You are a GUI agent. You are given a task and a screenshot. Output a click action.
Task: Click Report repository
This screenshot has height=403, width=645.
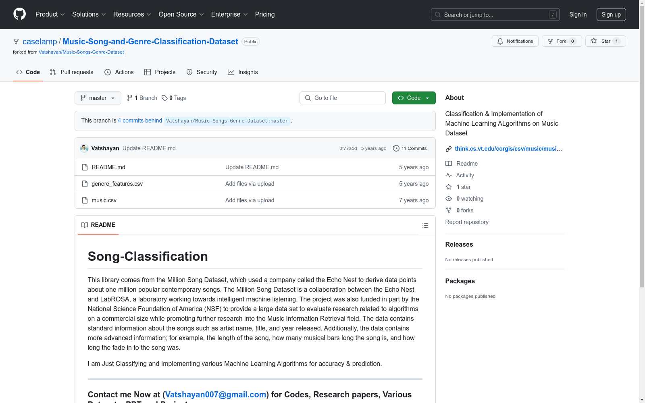467,222
